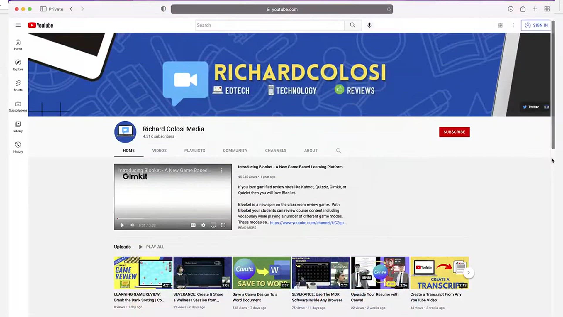Open the YouTube apps grid icon

[x=500, y=25]
